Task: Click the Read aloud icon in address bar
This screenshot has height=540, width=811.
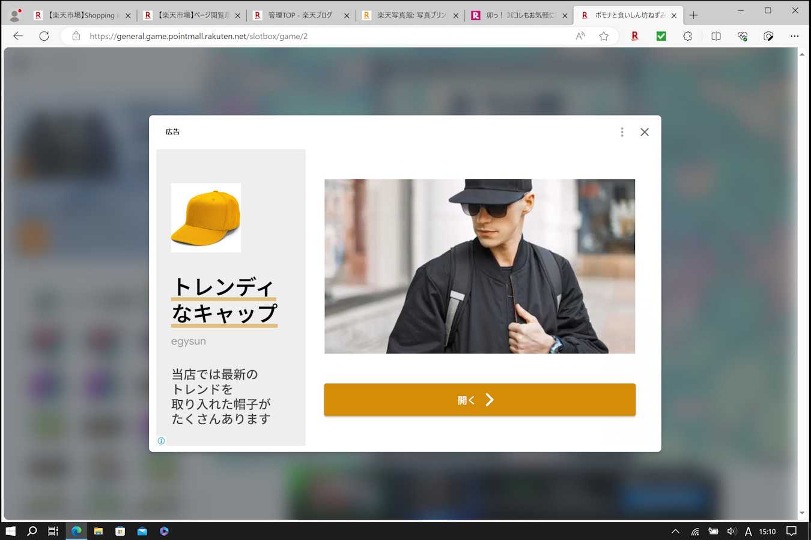Action: (x=580, y=36)
